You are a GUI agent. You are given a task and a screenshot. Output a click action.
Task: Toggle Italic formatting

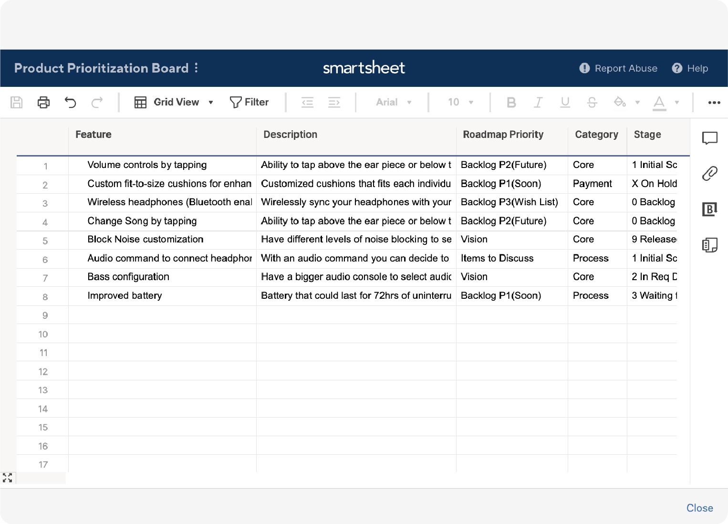(x=538, y=102)
